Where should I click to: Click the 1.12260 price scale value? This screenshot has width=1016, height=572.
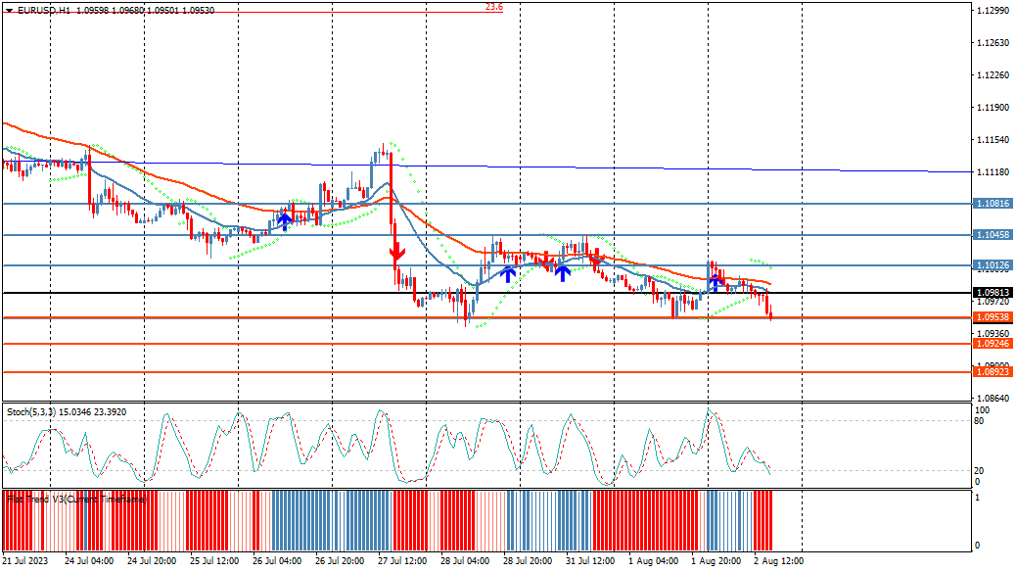pyautogui.click(x=993, y=75)
